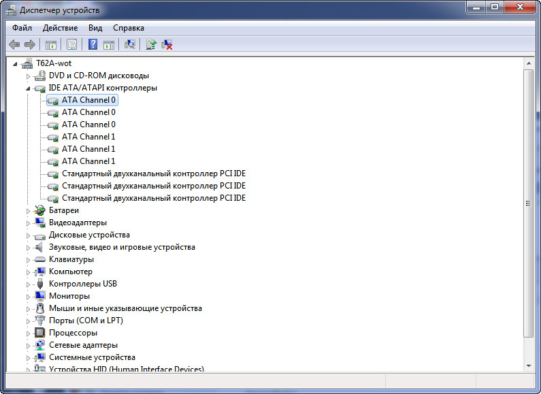Open the Вид menu
The height and width of the screenshot is (394, 541).
point(95,28)
